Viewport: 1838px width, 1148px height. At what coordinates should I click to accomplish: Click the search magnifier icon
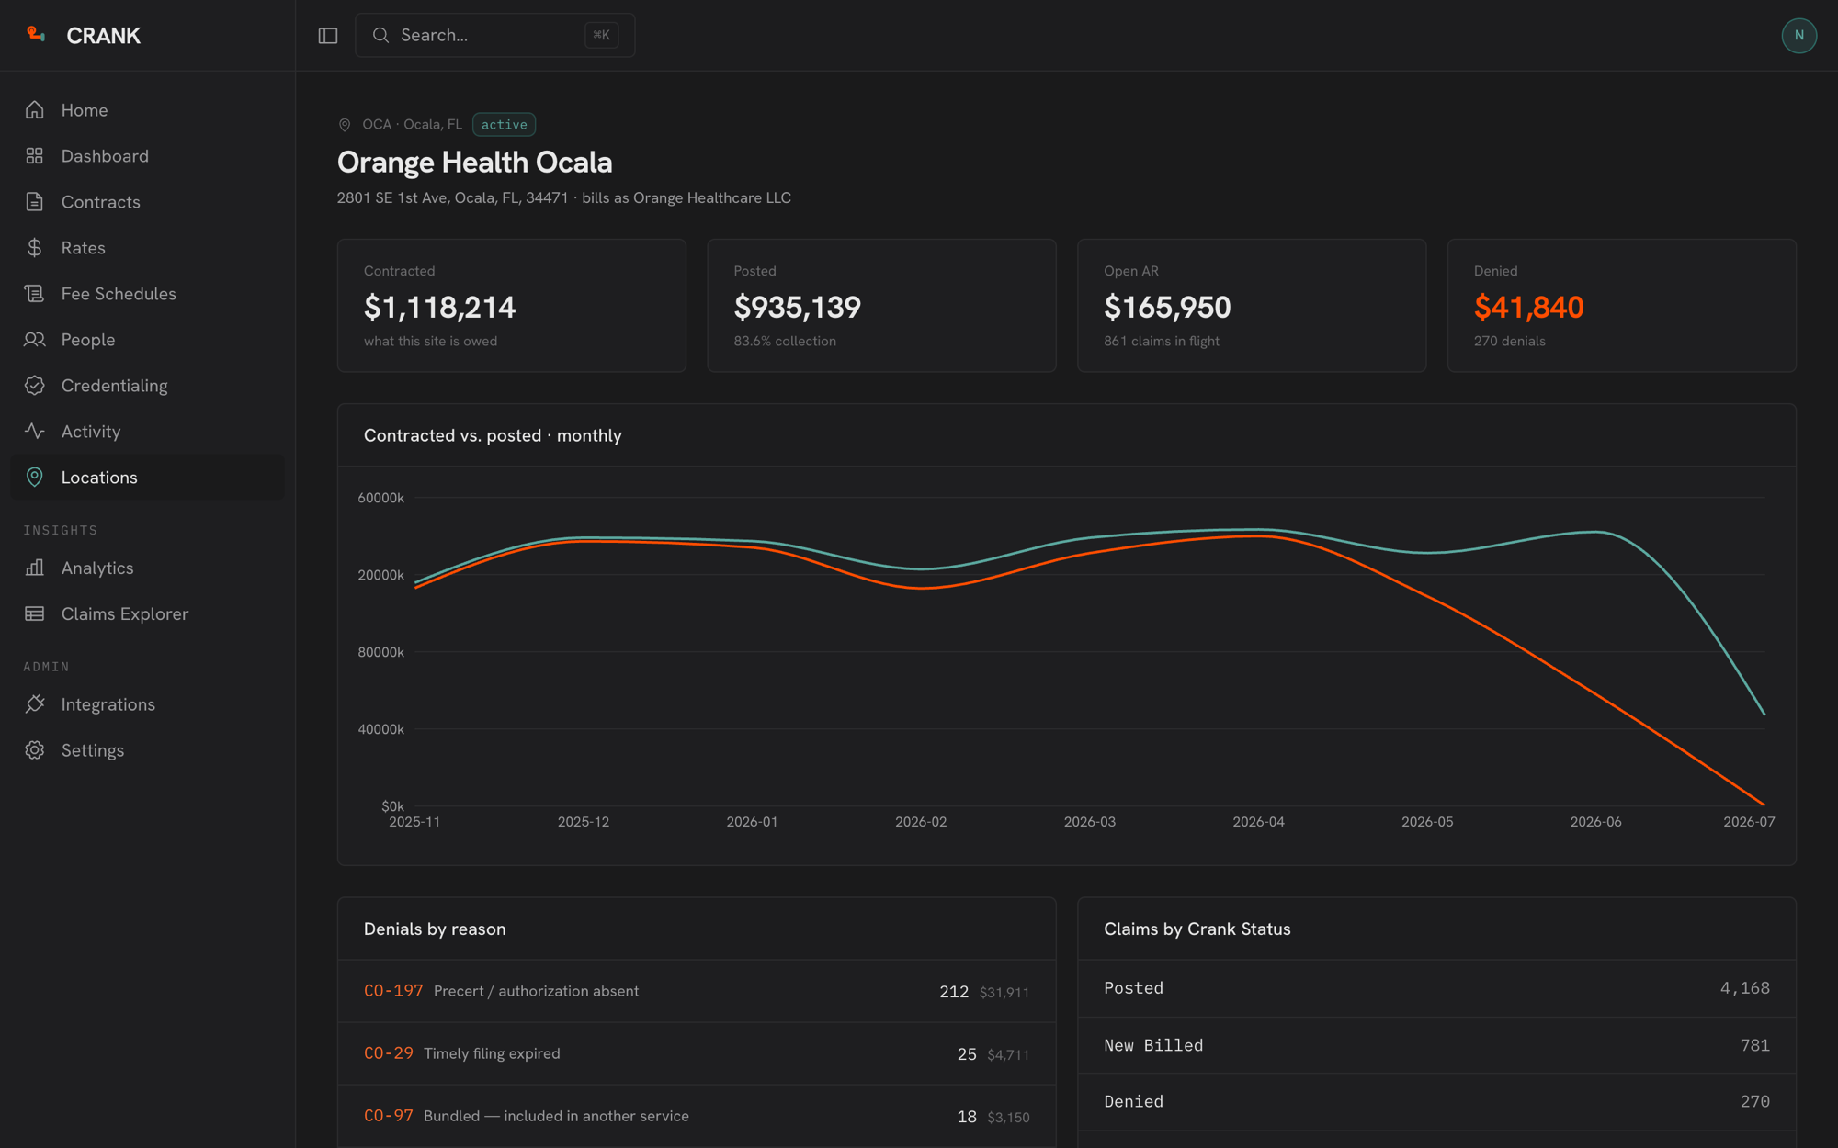coord(380,35)
